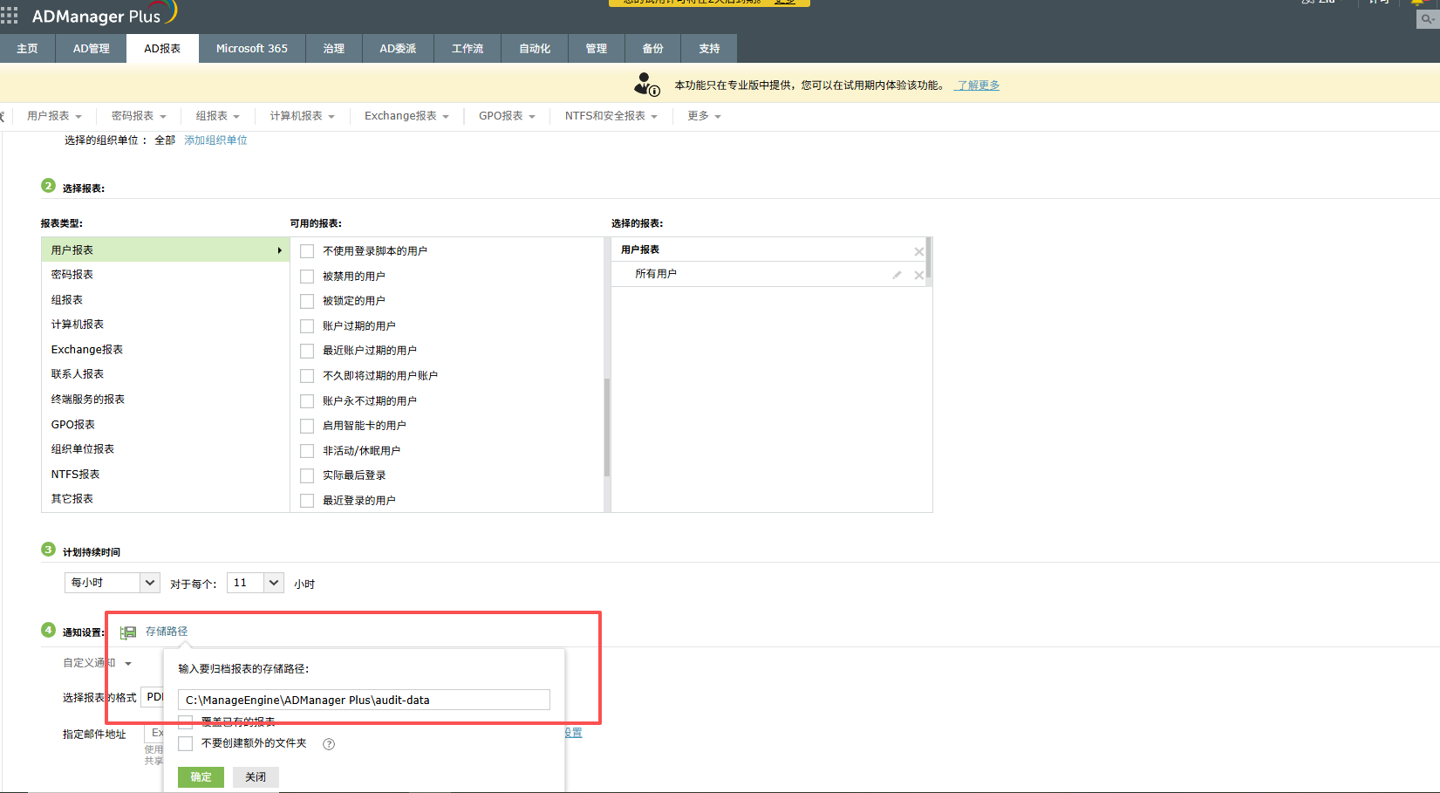Click the 添加组织单位 link
Viewport: 1440px width, 793px height.
tap(215, 140)
